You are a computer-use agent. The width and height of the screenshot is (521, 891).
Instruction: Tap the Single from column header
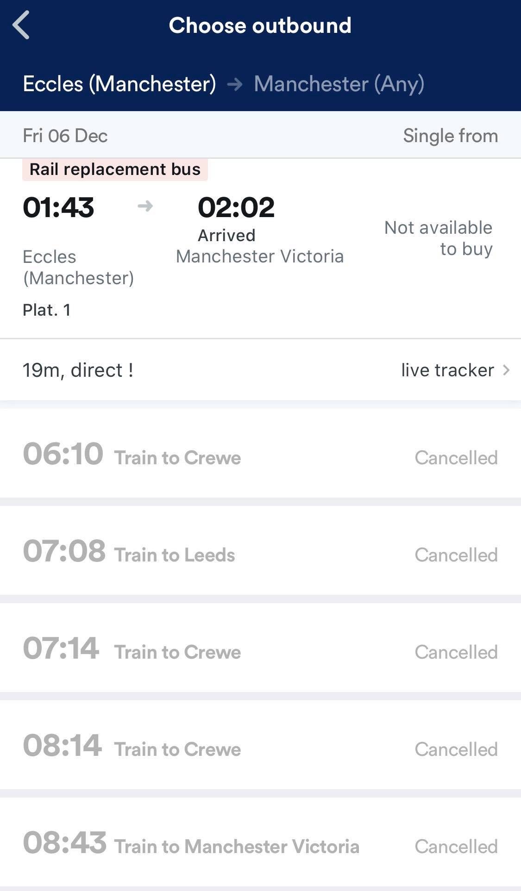point(450,136)
